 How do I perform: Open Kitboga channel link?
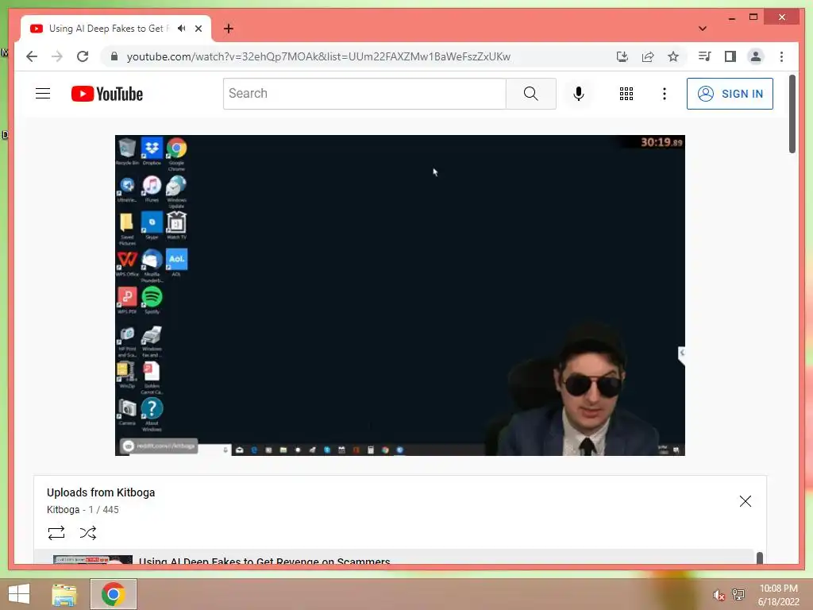(x=63, y=510)
